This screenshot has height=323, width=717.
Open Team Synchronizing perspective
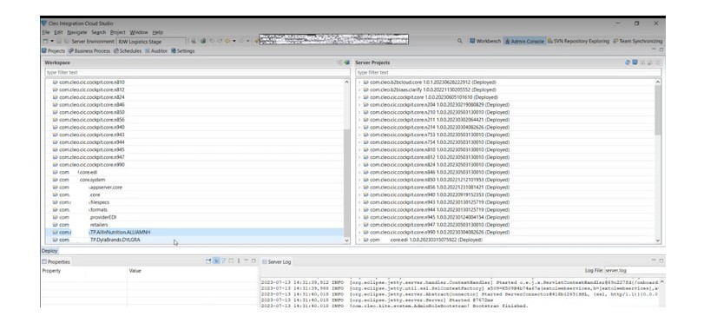(637, 41)
